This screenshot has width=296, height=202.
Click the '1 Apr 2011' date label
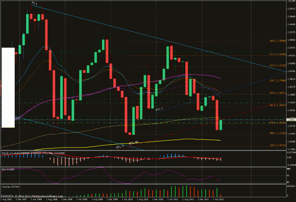(x=173, y=199)
